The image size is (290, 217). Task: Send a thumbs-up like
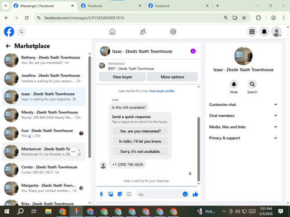click(x=195, y=194)
